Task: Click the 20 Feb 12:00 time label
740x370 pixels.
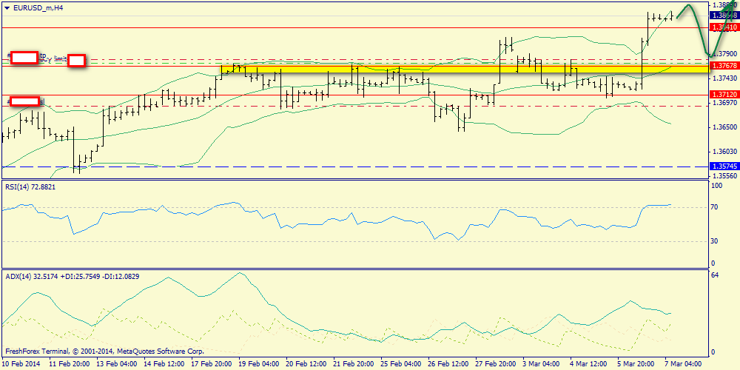Action: coord(306,364)
